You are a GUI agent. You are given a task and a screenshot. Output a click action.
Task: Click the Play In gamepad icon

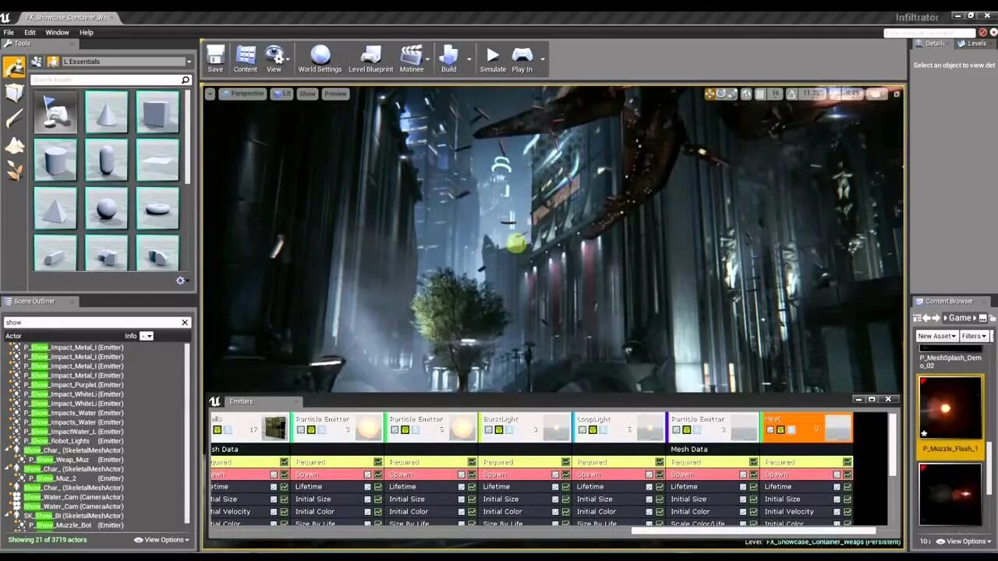522,55
